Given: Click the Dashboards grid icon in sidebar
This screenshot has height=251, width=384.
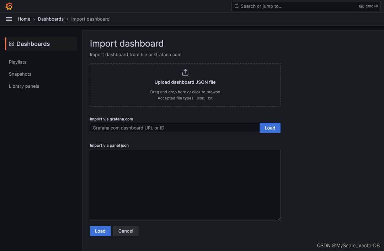Looking at the screenshot, I should [11, 44].
